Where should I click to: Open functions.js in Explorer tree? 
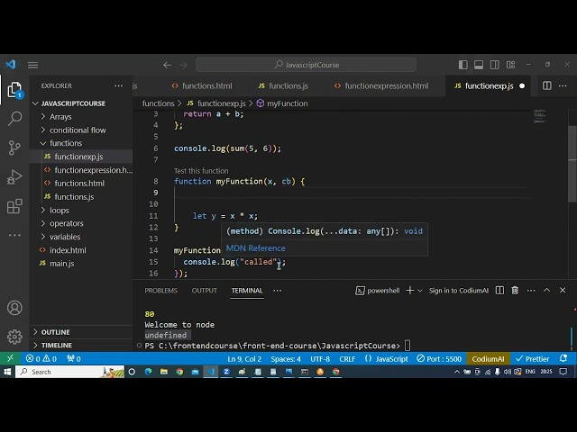pos(74,197)
